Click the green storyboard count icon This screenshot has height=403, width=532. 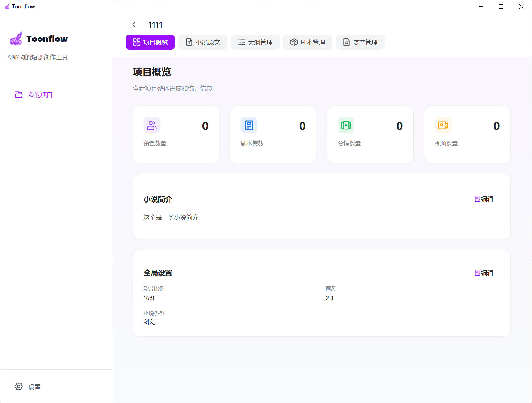(x=346, y=125)
